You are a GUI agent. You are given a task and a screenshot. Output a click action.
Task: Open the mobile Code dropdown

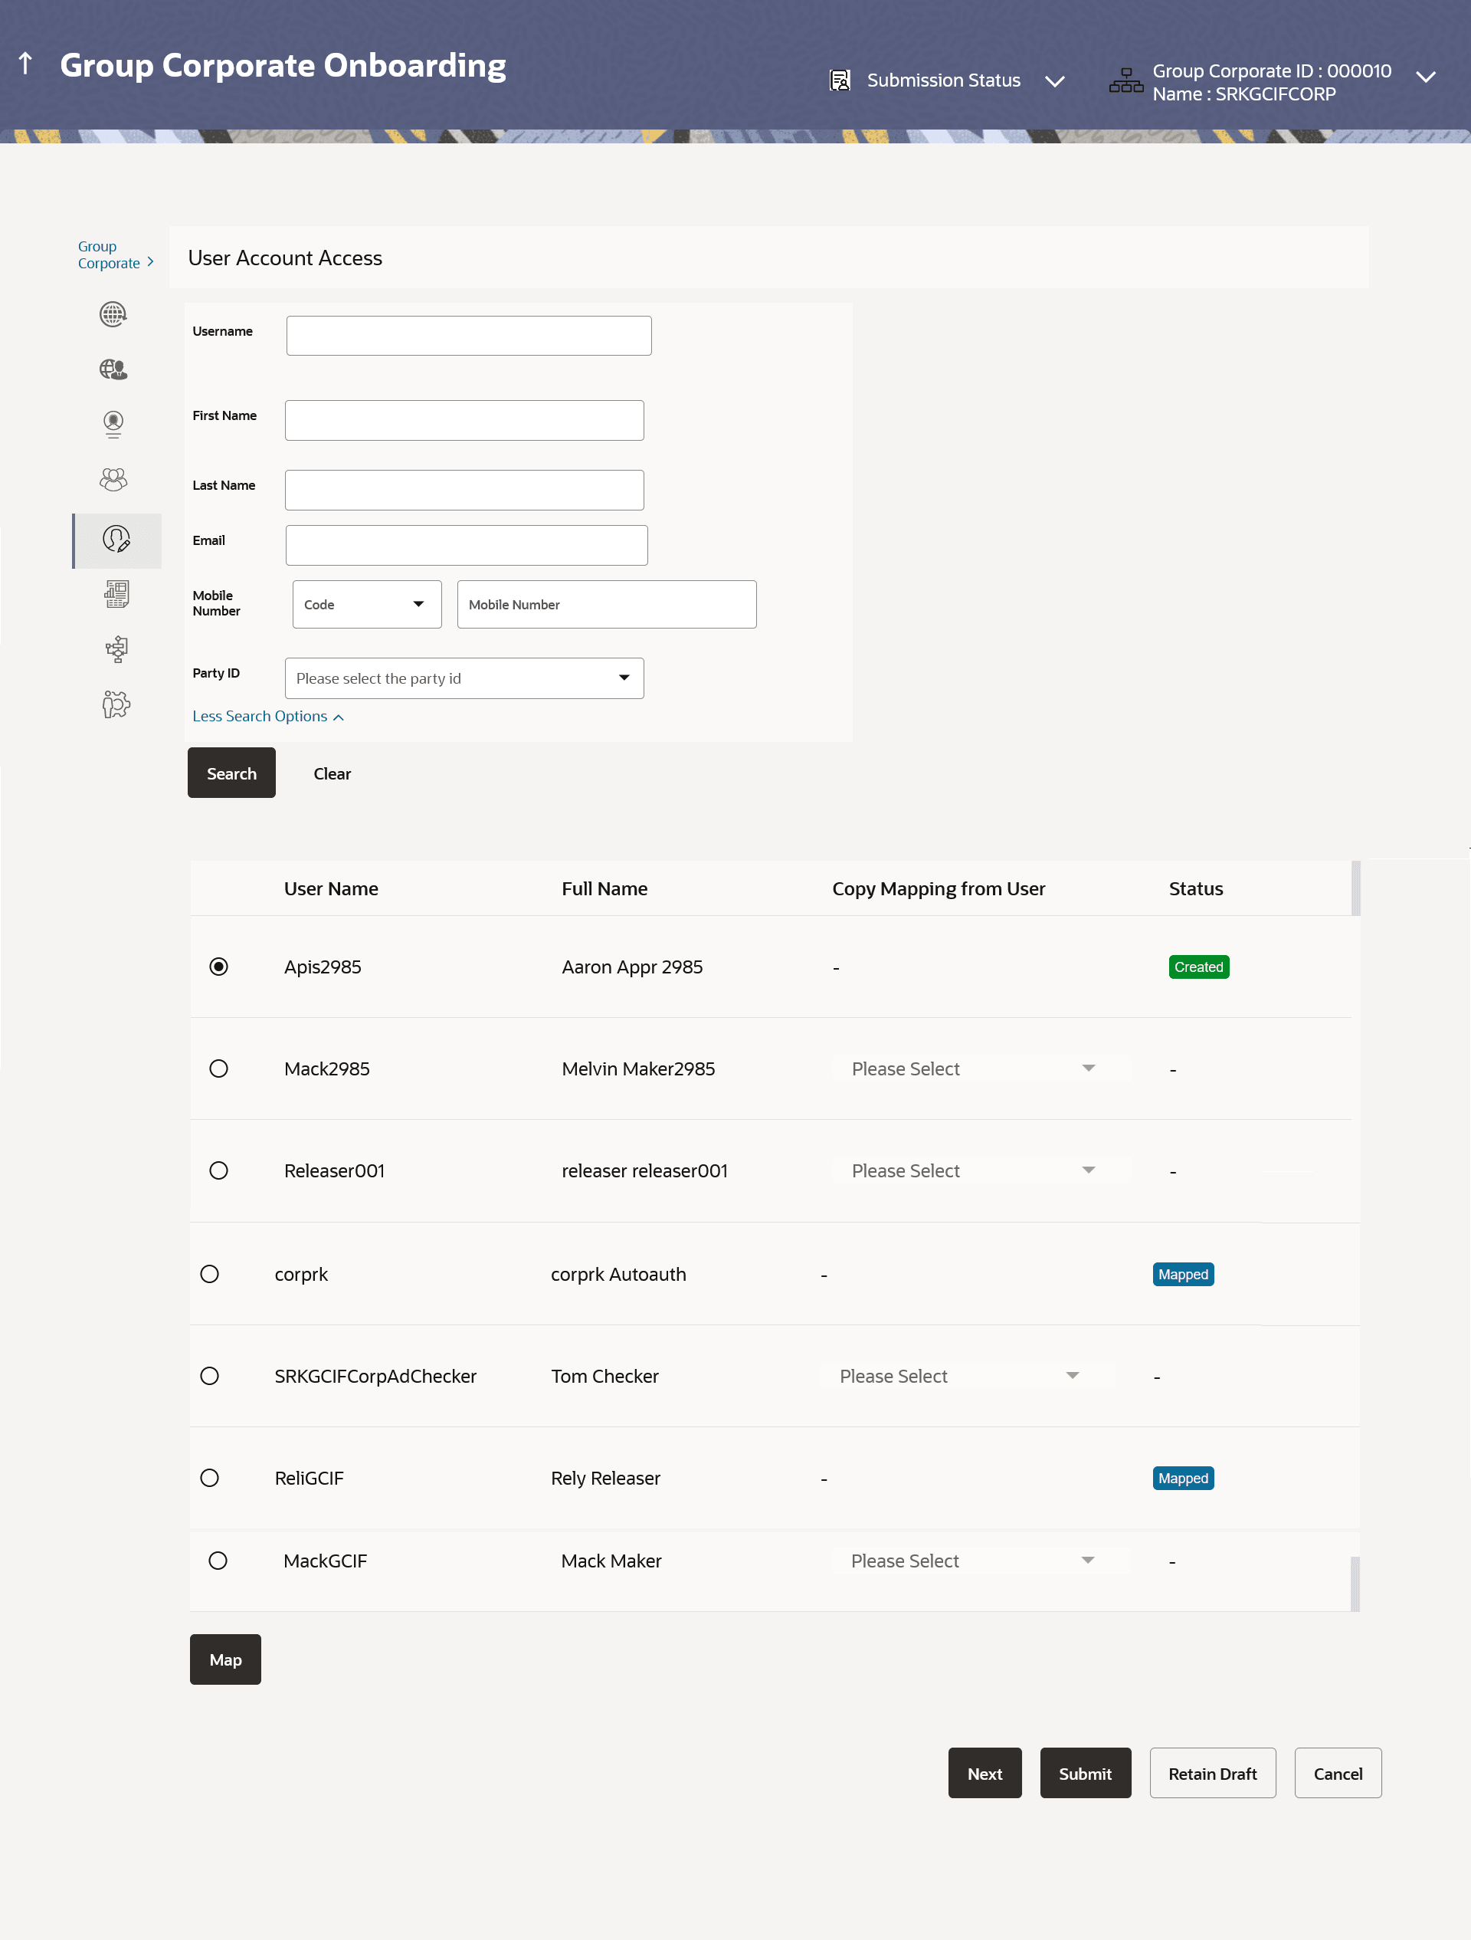click(x=366, y=604)
